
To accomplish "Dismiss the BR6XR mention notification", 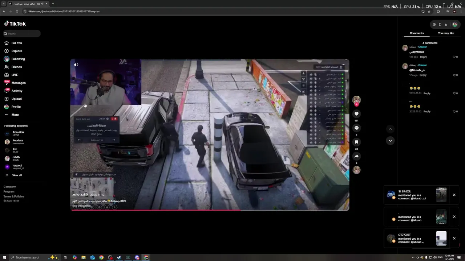I will [454, 195].
